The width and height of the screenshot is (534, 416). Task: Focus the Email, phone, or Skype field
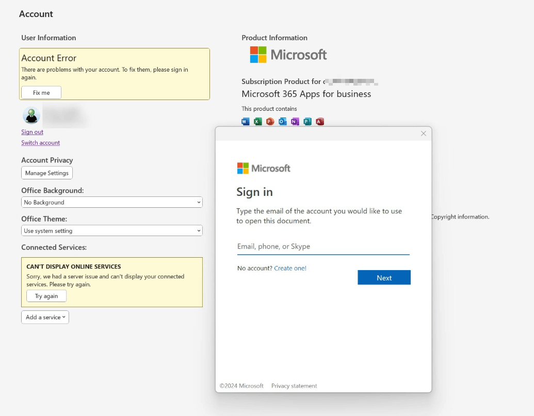(x=323, y=246)
